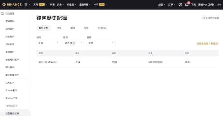Click the wallet icon beside 錢包總覽
Screen dimensions: 223x116
tap(2, 13)
